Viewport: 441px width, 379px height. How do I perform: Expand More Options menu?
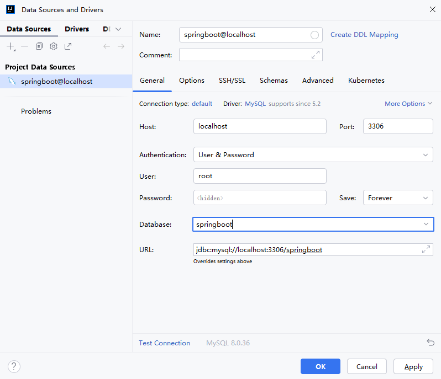click(408, 104)
